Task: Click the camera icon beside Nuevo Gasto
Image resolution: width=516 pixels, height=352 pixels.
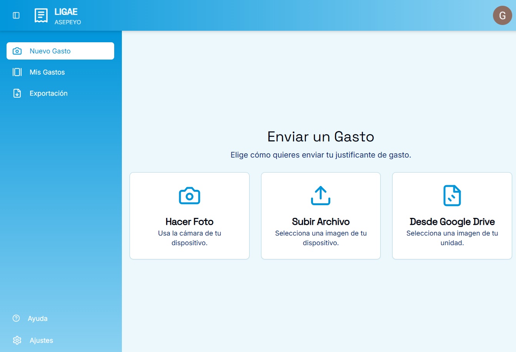Action: click(17, 51)
